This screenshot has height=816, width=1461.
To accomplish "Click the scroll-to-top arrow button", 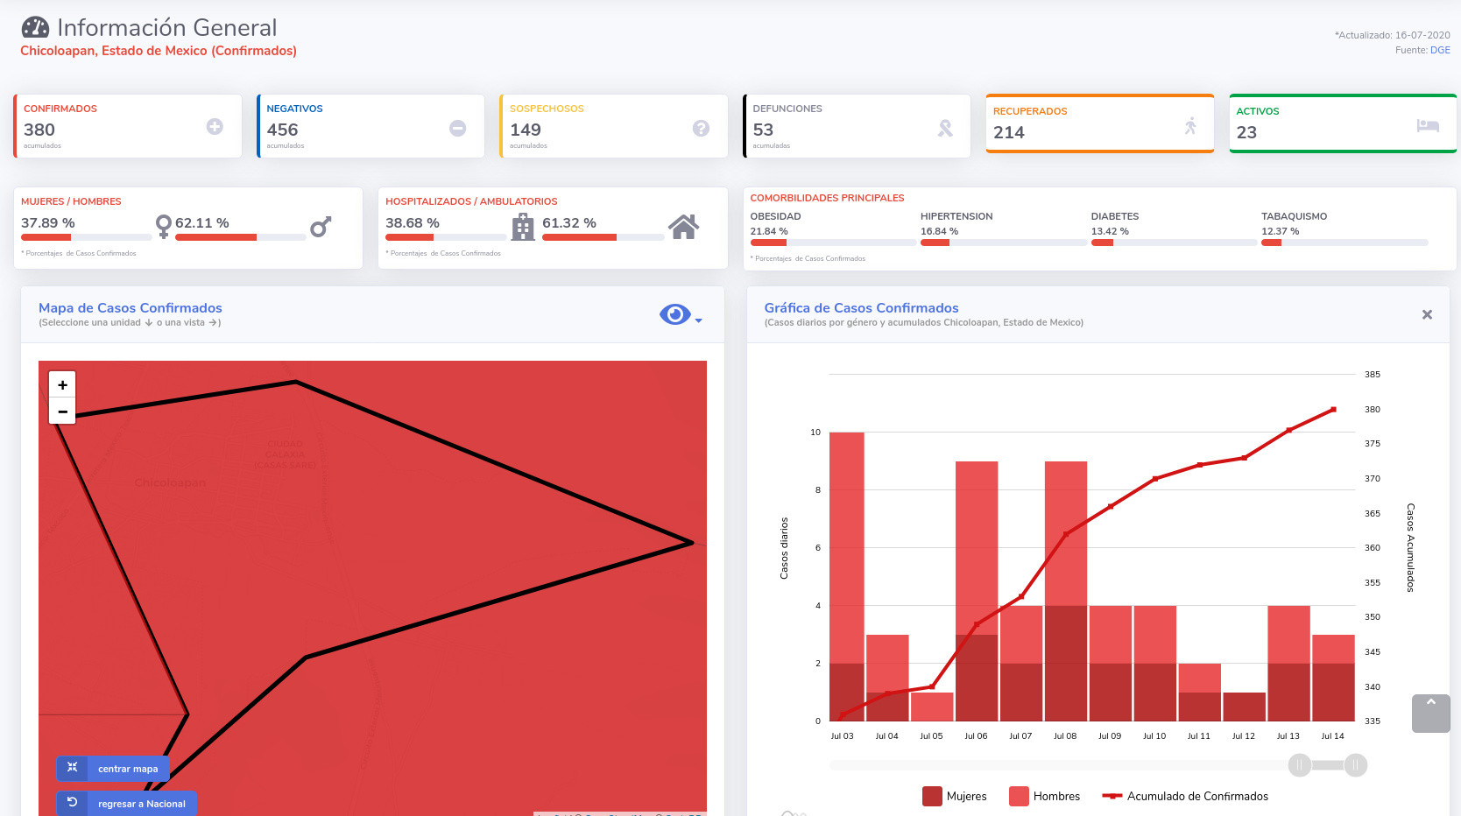I will coord(1430,713).
